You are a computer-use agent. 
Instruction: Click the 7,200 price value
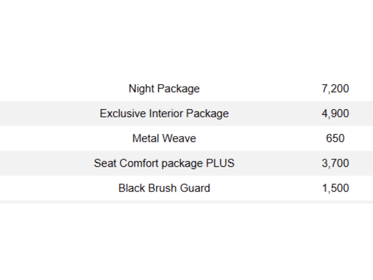(335, 89)
